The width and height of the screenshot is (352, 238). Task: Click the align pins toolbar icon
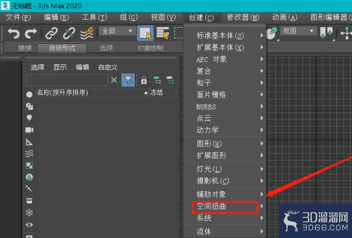click(326, 33)
